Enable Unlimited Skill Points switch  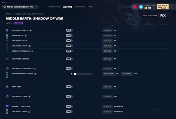click(x=69, y=69)
